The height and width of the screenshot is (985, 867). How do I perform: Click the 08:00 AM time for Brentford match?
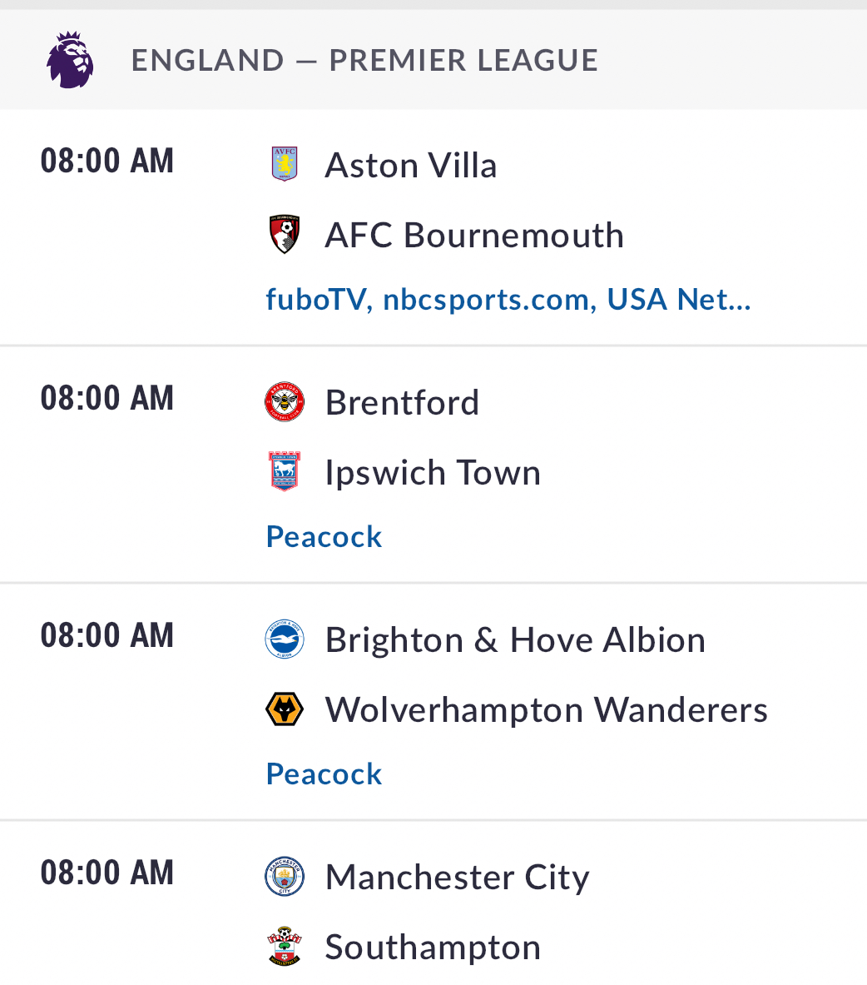(107, 398)
